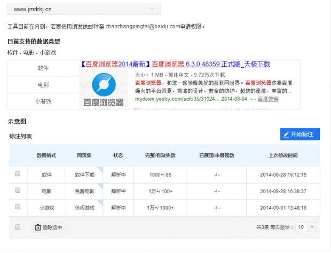Select the 小游戏 data type tab
This screenshot has width=331, height=253.
coord(43,101)
